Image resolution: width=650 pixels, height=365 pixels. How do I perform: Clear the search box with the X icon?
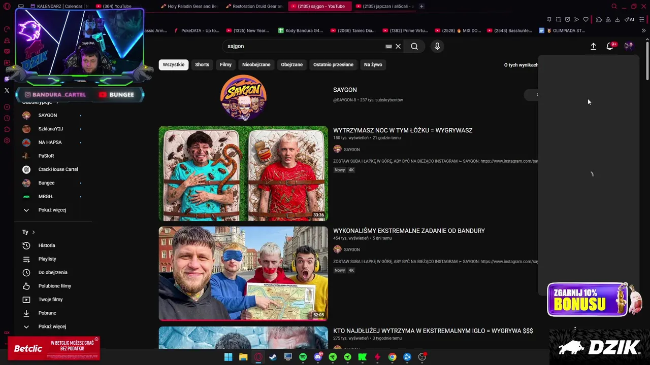click(x=398, y=46)
